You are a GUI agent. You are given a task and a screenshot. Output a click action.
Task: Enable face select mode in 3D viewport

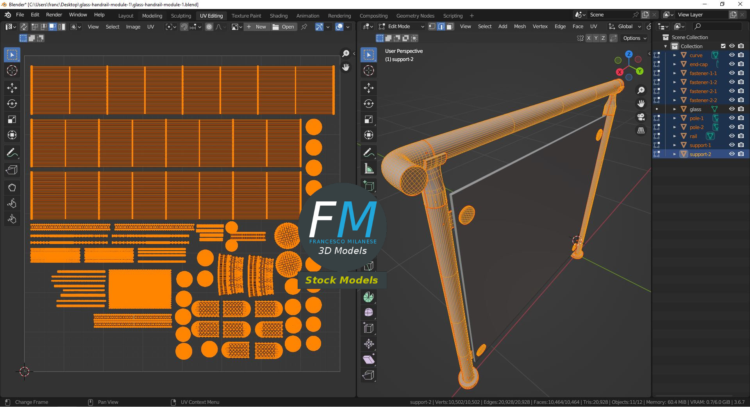[450, 27]
